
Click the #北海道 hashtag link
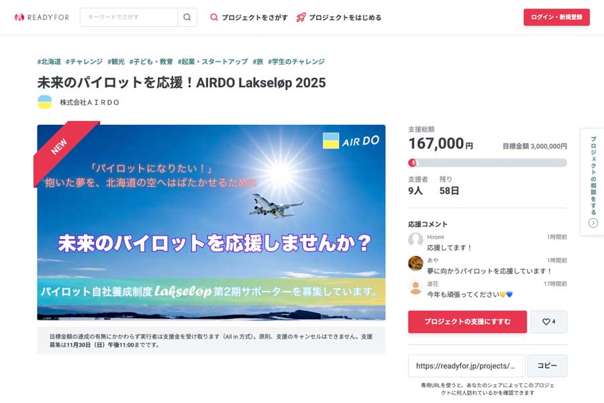(x=49, y=62)
